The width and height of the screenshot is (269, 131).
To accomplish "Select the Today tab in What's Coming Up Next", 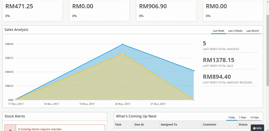I will tap(231, 117).
